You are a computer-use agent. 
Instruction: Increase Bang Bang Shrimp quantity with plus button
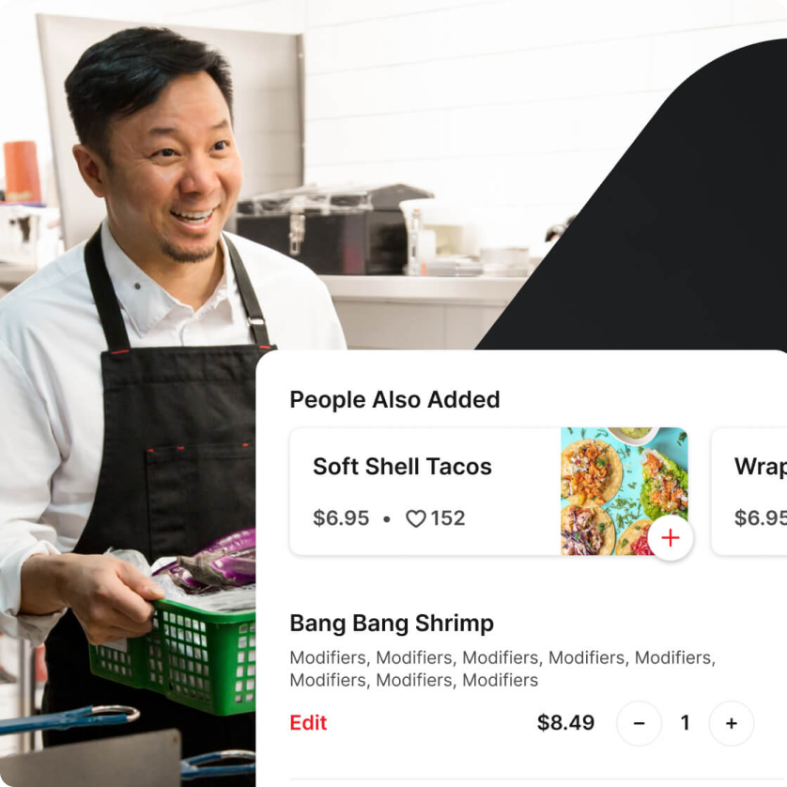(732, 723)
